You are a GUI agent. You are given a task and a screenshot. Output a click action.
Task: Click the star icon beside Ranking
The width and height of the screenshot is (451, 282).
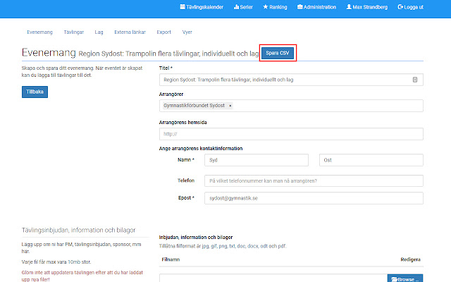pyautogui.click(x=265, y=6)
